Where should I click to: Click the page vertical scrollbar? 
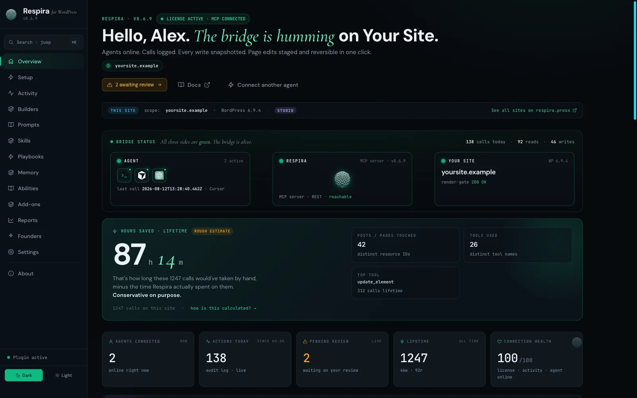pyautogui.click(x=635, y=60)
